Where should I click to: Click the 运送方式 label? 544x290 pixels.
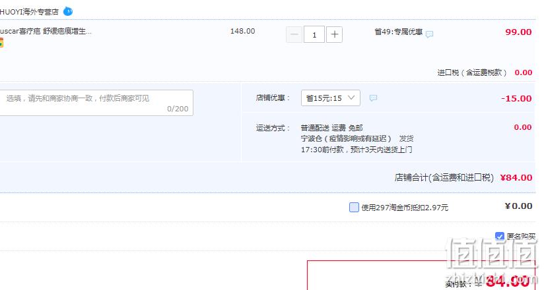click(x=273, y=129)
